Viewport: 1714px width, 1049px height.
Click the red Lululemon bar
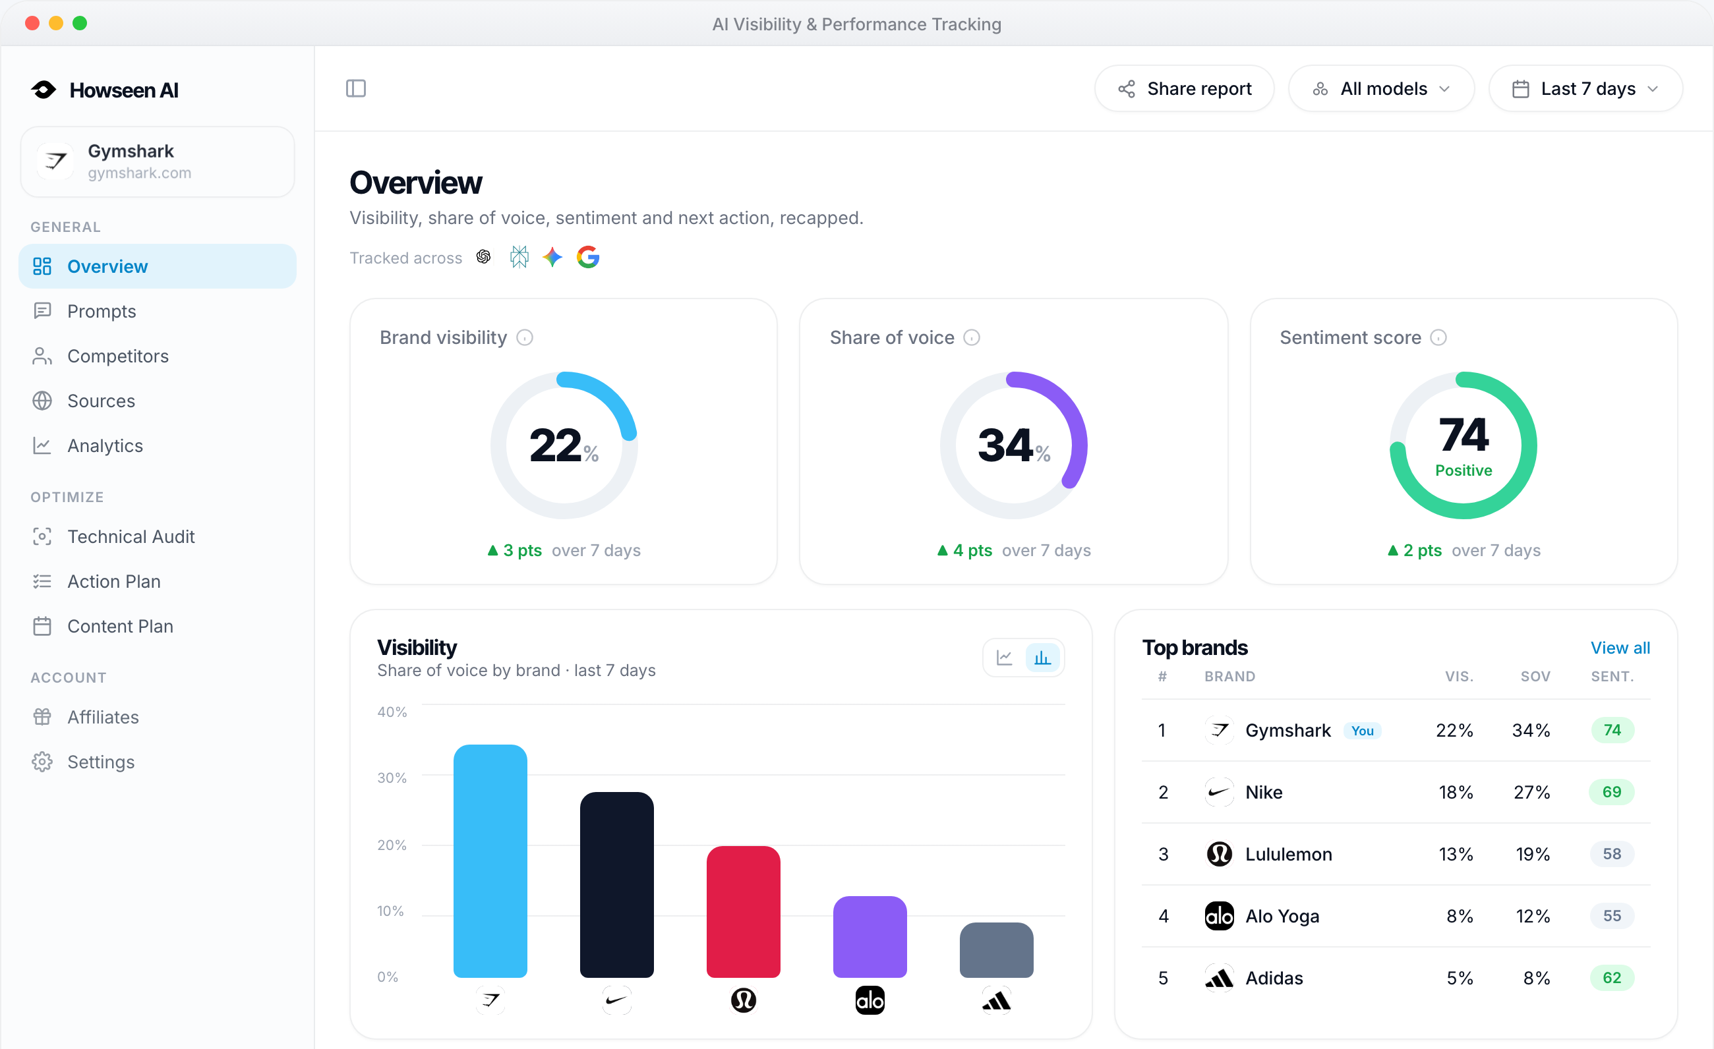(x=744, y=912)
